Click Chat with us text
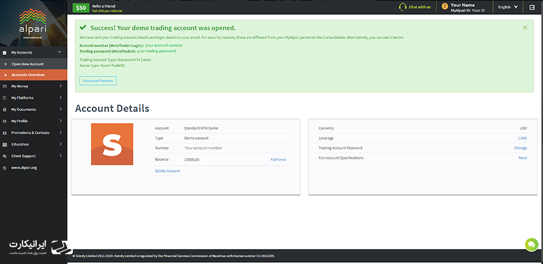 (x=420, y=7)
